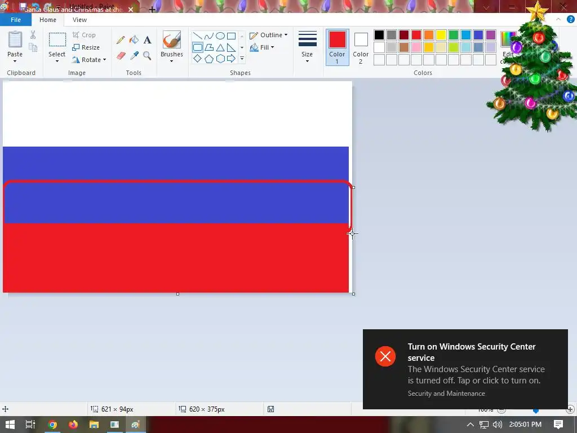This screenshot has height=433, width=577.
Task: Click the Resize button
Action: click(x=86, y=47)
